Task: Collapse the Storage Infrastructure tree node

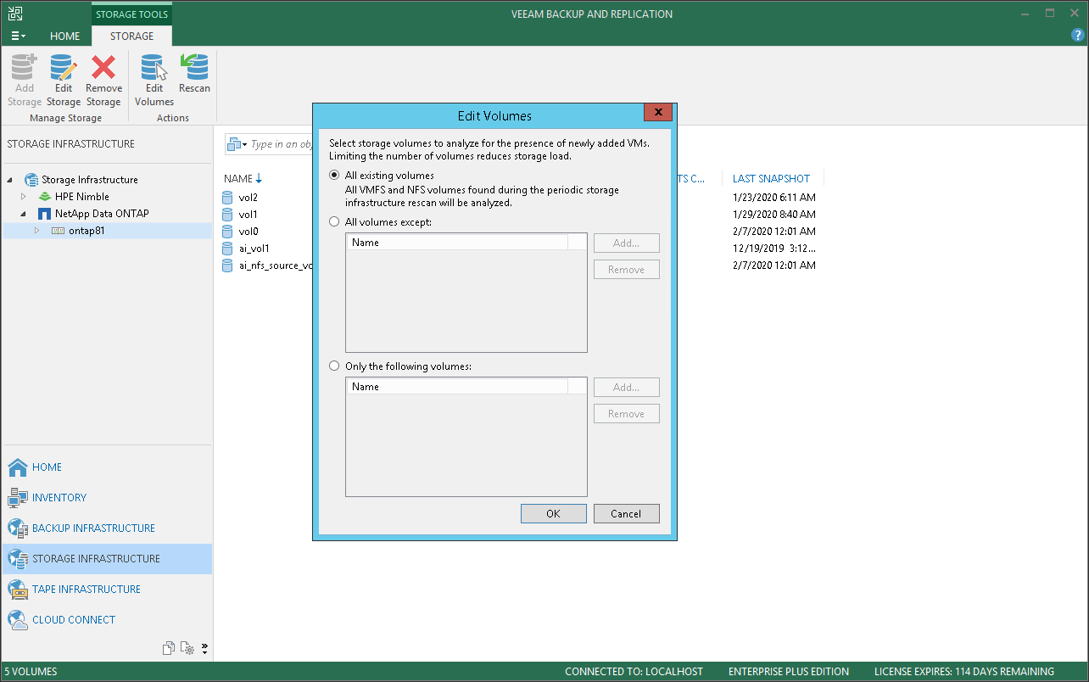Action: tap(11, 180)
